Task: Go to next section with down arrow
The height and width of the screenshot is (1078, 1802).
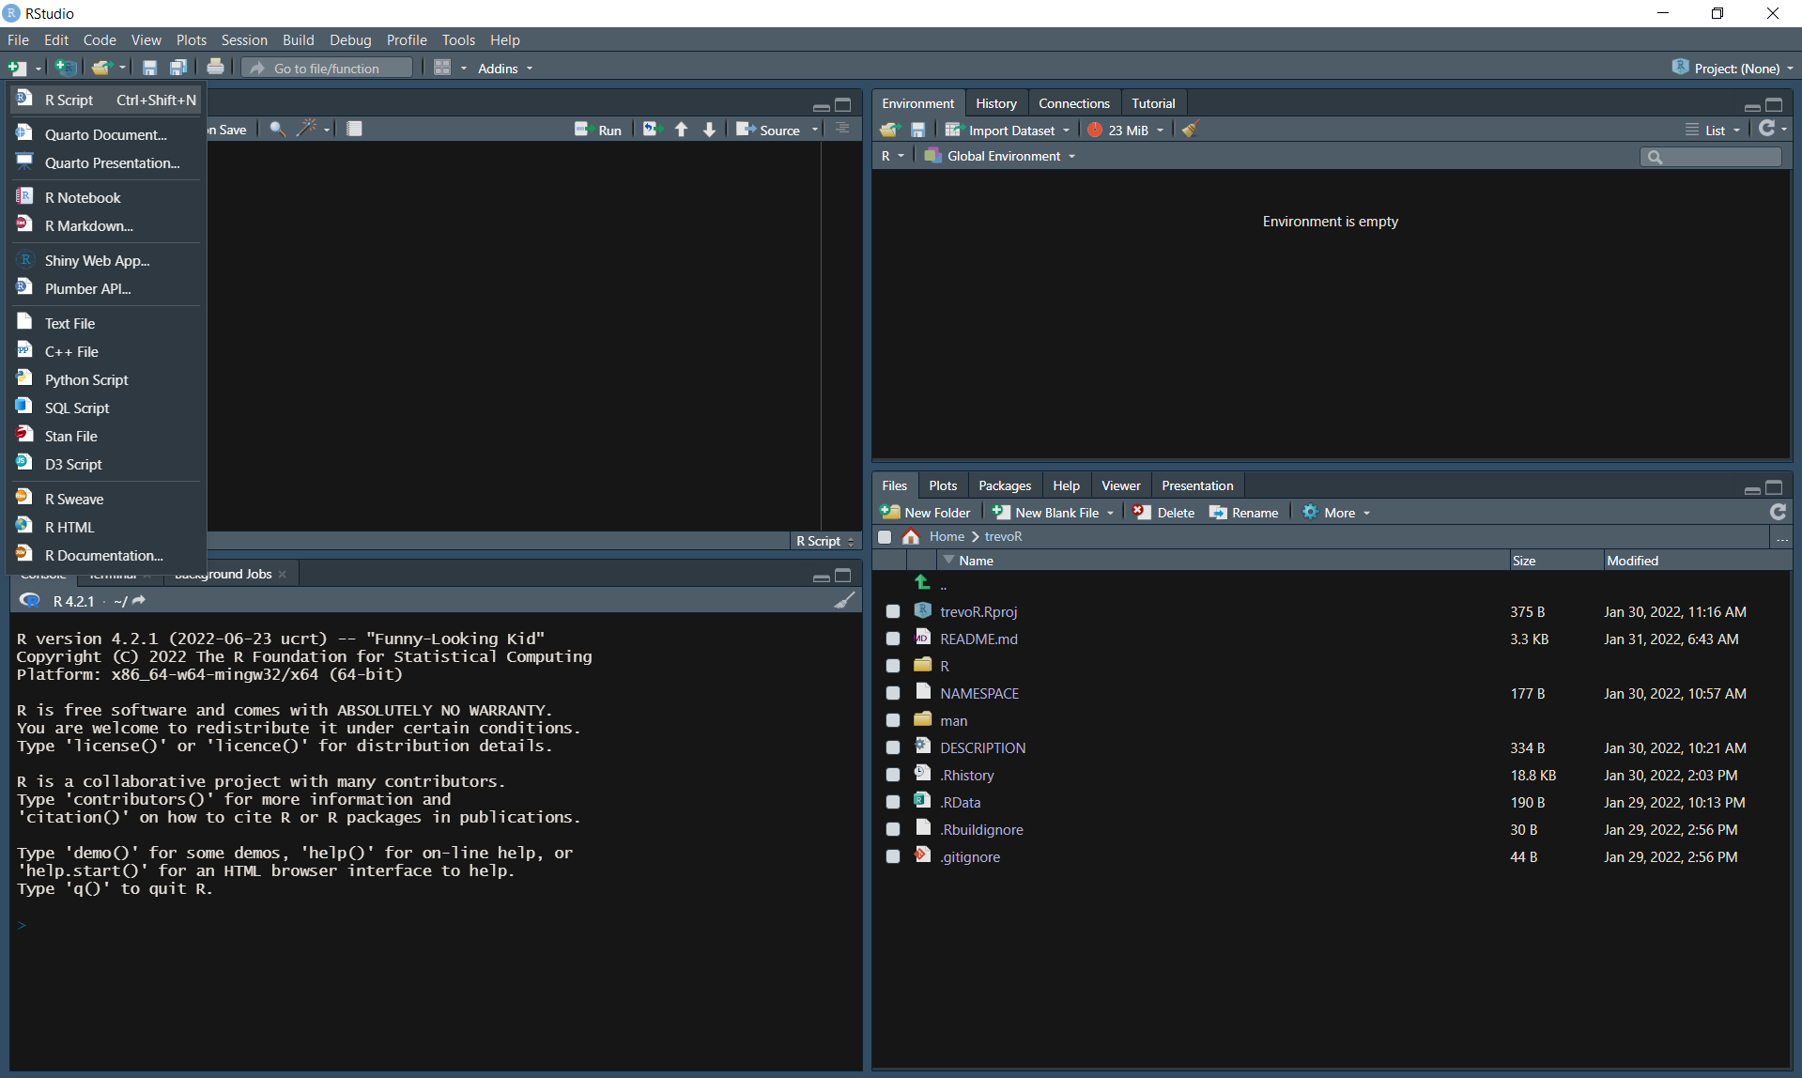Action: (710, 130)
